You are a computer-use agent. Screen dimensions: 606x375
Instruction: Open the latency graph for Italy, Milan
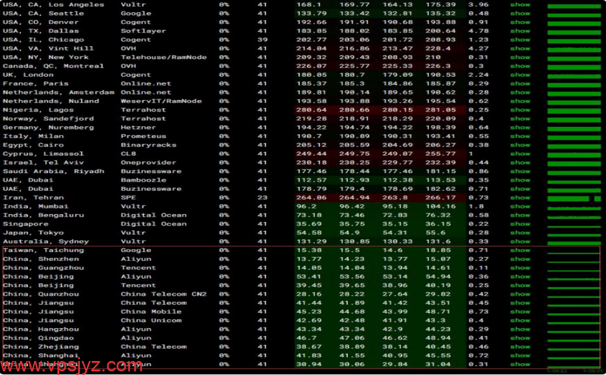pos(574,137)
